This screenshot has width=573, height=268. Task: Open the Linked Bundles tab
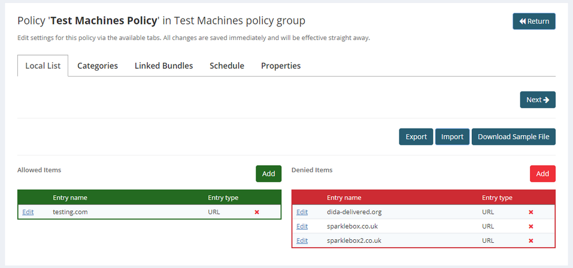(x=163, y=66)
